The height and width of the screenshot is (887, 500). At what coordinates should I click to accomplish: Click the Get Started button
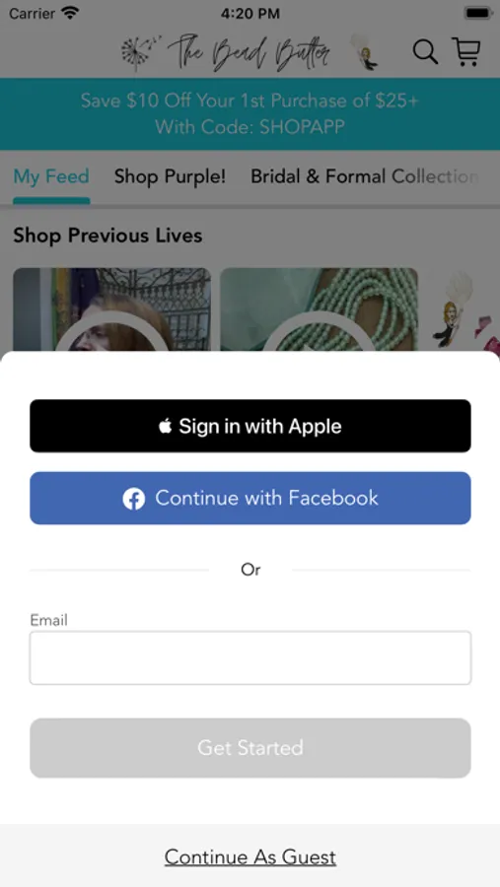point(250,748)
